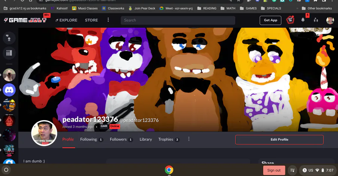Switch to the Following tab
The width and height of the screenshot is (338, 176).
(92, 139)
